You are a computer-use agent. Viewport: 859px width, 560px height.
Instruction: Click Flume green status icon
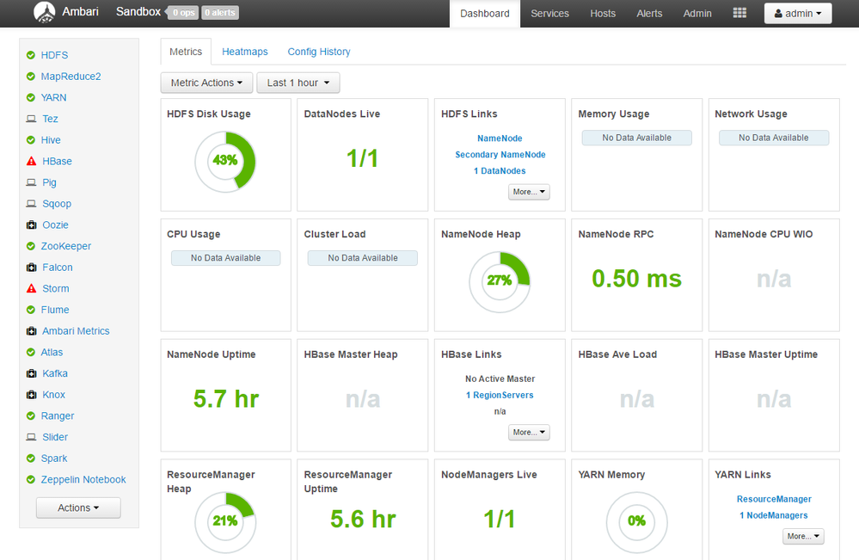coord(31,310)
